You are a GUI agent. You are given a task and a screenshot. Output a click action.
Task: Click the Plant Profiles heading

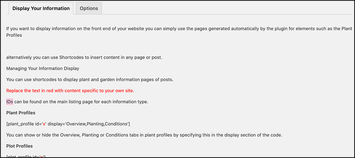coord(21,113)
